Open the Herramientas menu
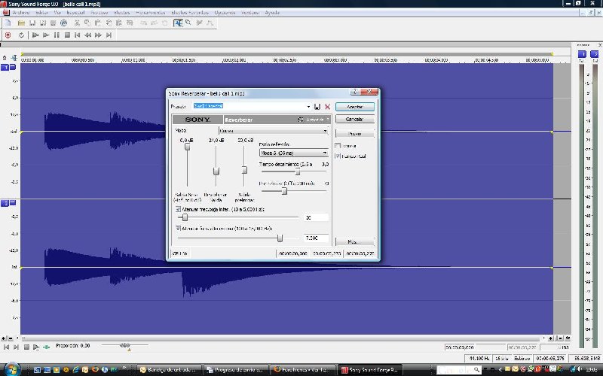 [x=150, y=13]
